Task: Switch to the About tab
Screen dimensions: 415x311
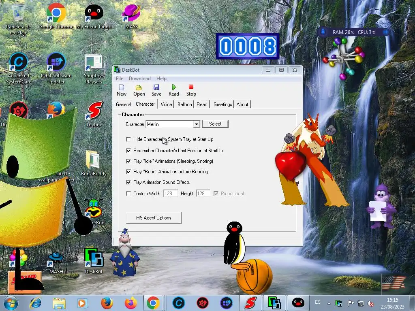Action: click(x=242, y=104)
